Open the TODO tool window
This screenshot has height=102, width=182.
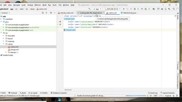(3, 93)
